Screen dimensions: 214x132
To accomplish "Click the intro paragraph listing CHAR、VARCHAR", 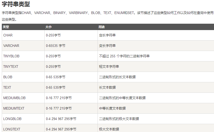I will 108,16.
